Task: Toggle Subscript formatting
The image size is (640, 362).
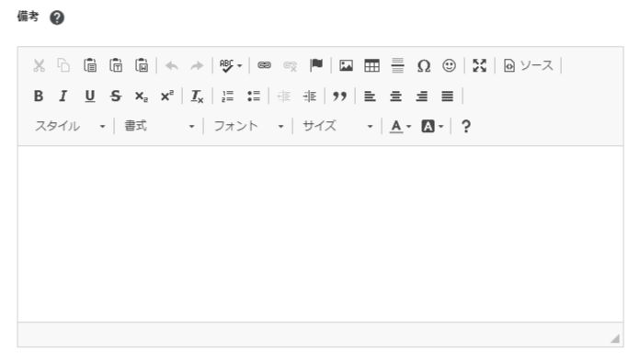Action: [x=142, y=96]
